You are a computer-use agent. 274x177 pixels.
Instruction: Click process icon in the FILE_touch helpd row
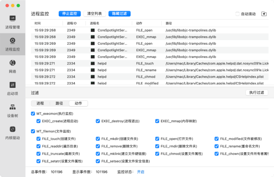(x=93, y=63)
